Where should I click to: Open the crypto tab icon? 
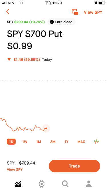click(x=42, y=184)
